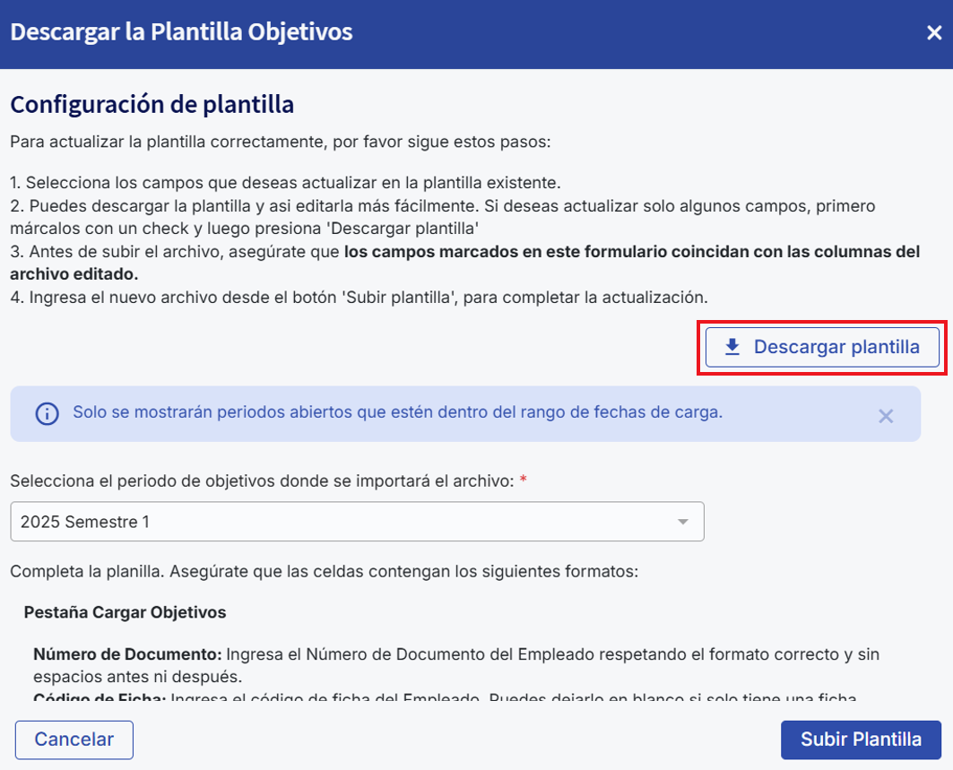This screenshot has width=953, height=770.
Task: Click the info circle icon in banner
Action: point(47,413)
